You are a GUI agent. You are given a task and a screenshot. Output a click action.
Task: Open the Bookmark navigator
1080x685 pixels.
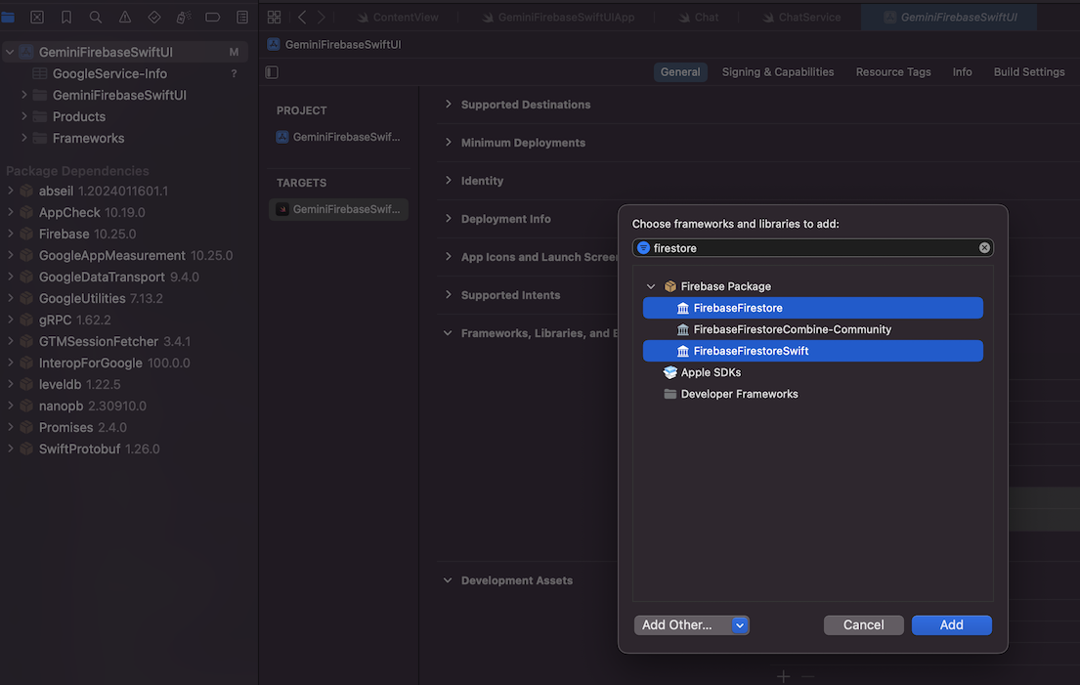click(x=66, y=18)
